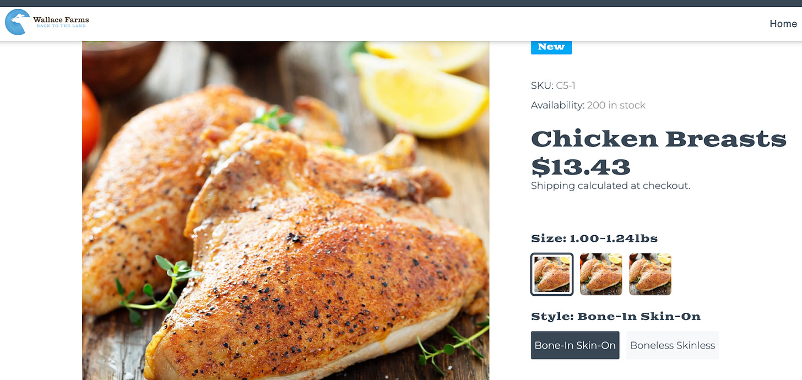Click the Size: 1.00-1.24lbs label

point(594,238)
